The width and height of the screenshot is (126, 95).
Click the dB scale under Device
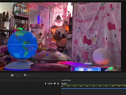pyautogui.click(x=93, y=86)
